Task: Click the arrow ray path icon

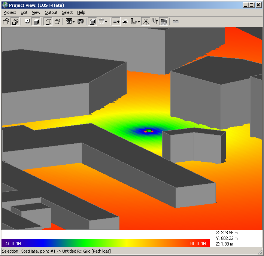Action: point(116,22)
